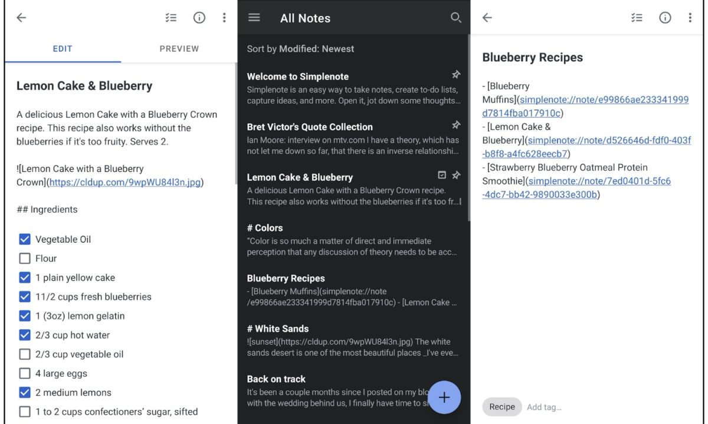This screenshot has height=424, width=708.
Task: Go back from Blueberry Recipes note
Action: pyautogui.click(x=487, y=18)
